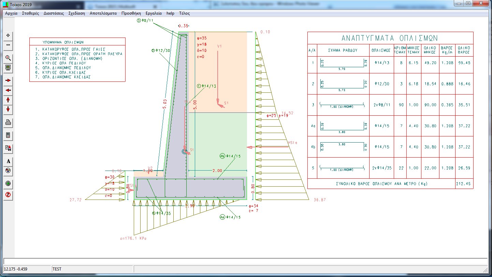Select the text 'A' tool icon

click(x=8, y=161)
